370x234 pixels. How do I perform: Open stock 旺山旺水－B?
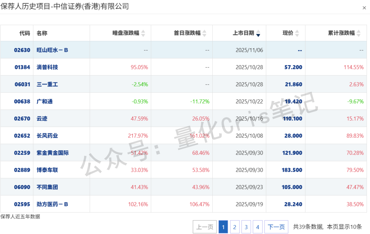point(52,50)
